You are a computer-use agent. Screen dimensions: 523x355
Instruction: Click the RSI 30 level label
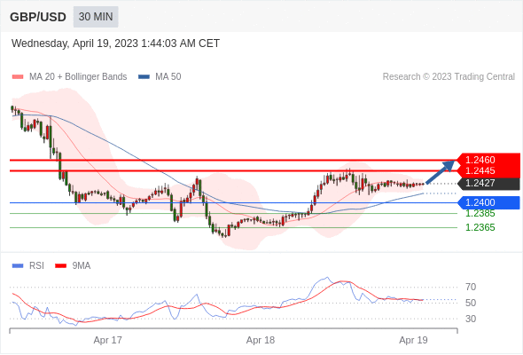click(x=471, y=319)
